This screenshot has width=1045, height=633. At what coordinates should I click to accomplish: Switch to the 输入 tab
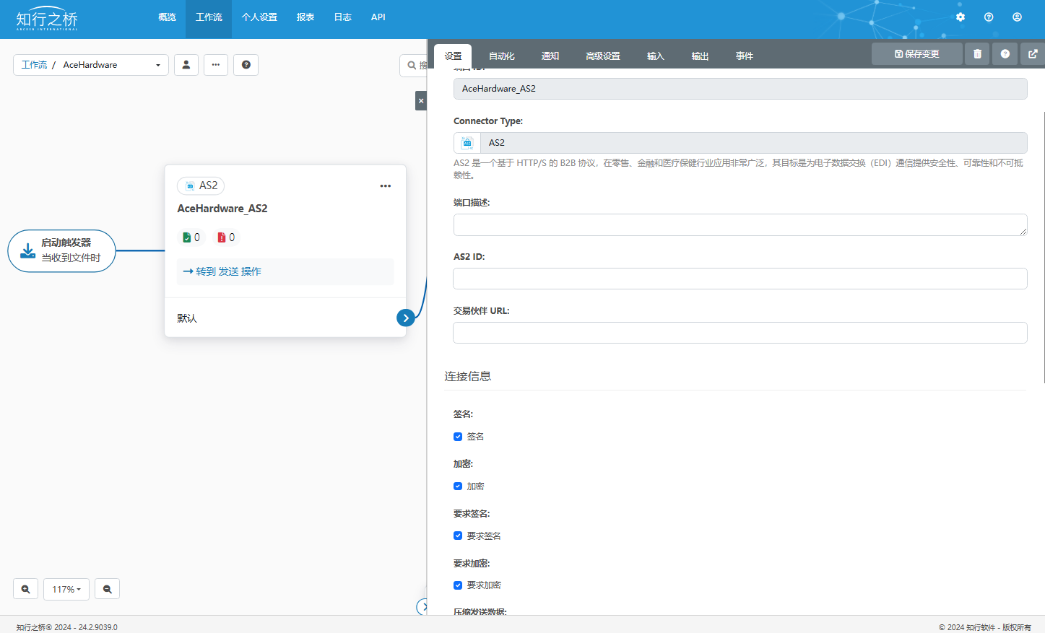tap(656, 56)
